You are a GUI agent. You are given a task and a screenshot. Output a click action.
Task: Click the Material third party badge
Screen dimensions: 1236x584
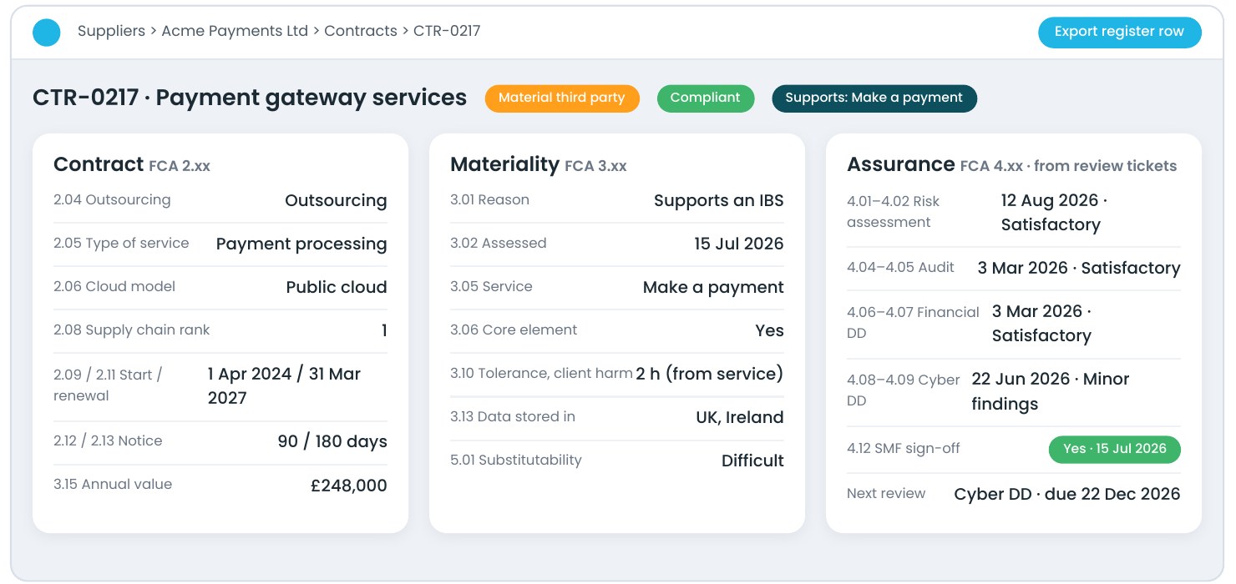(x=562, y=98)
